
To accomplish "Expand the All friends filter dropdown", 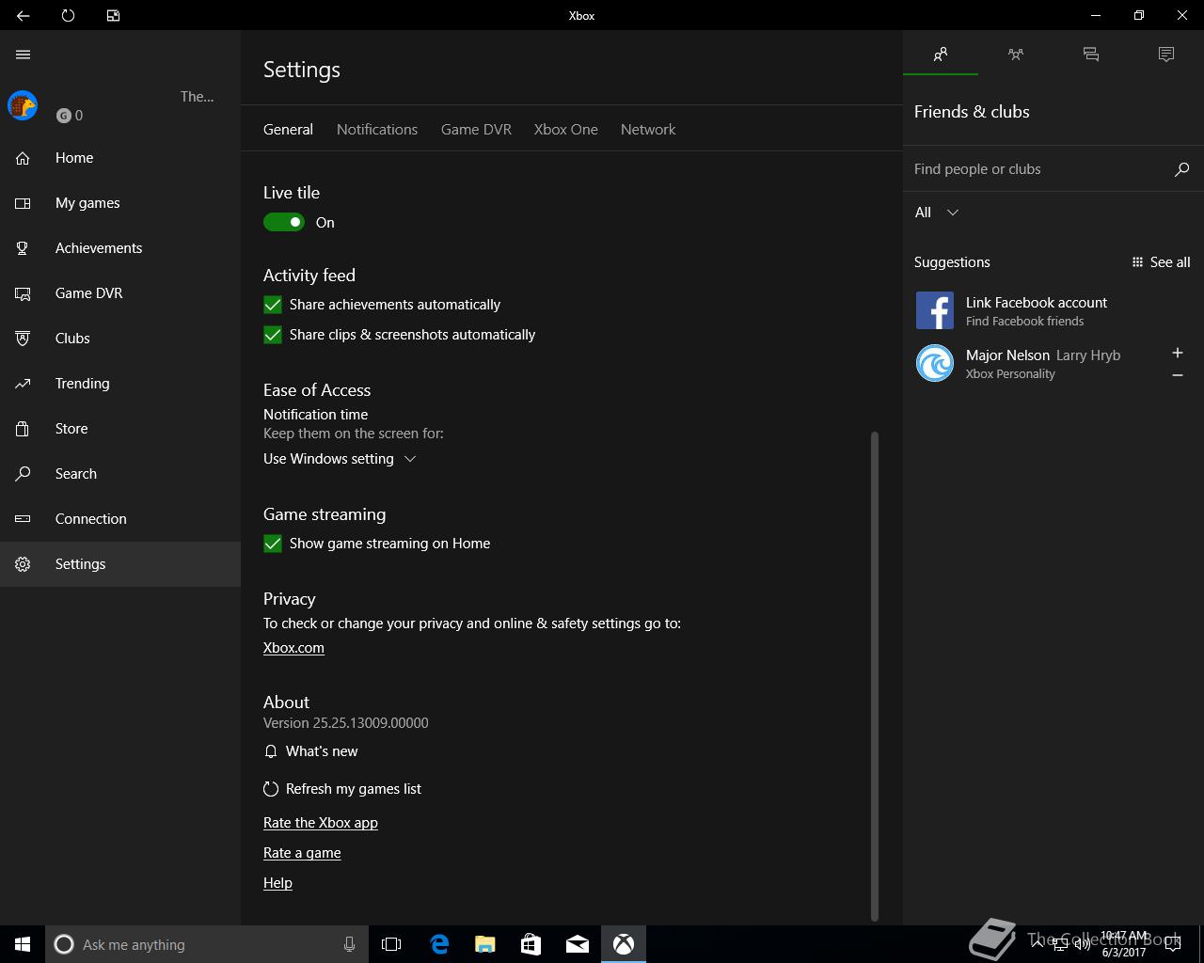I will (937, 213).
